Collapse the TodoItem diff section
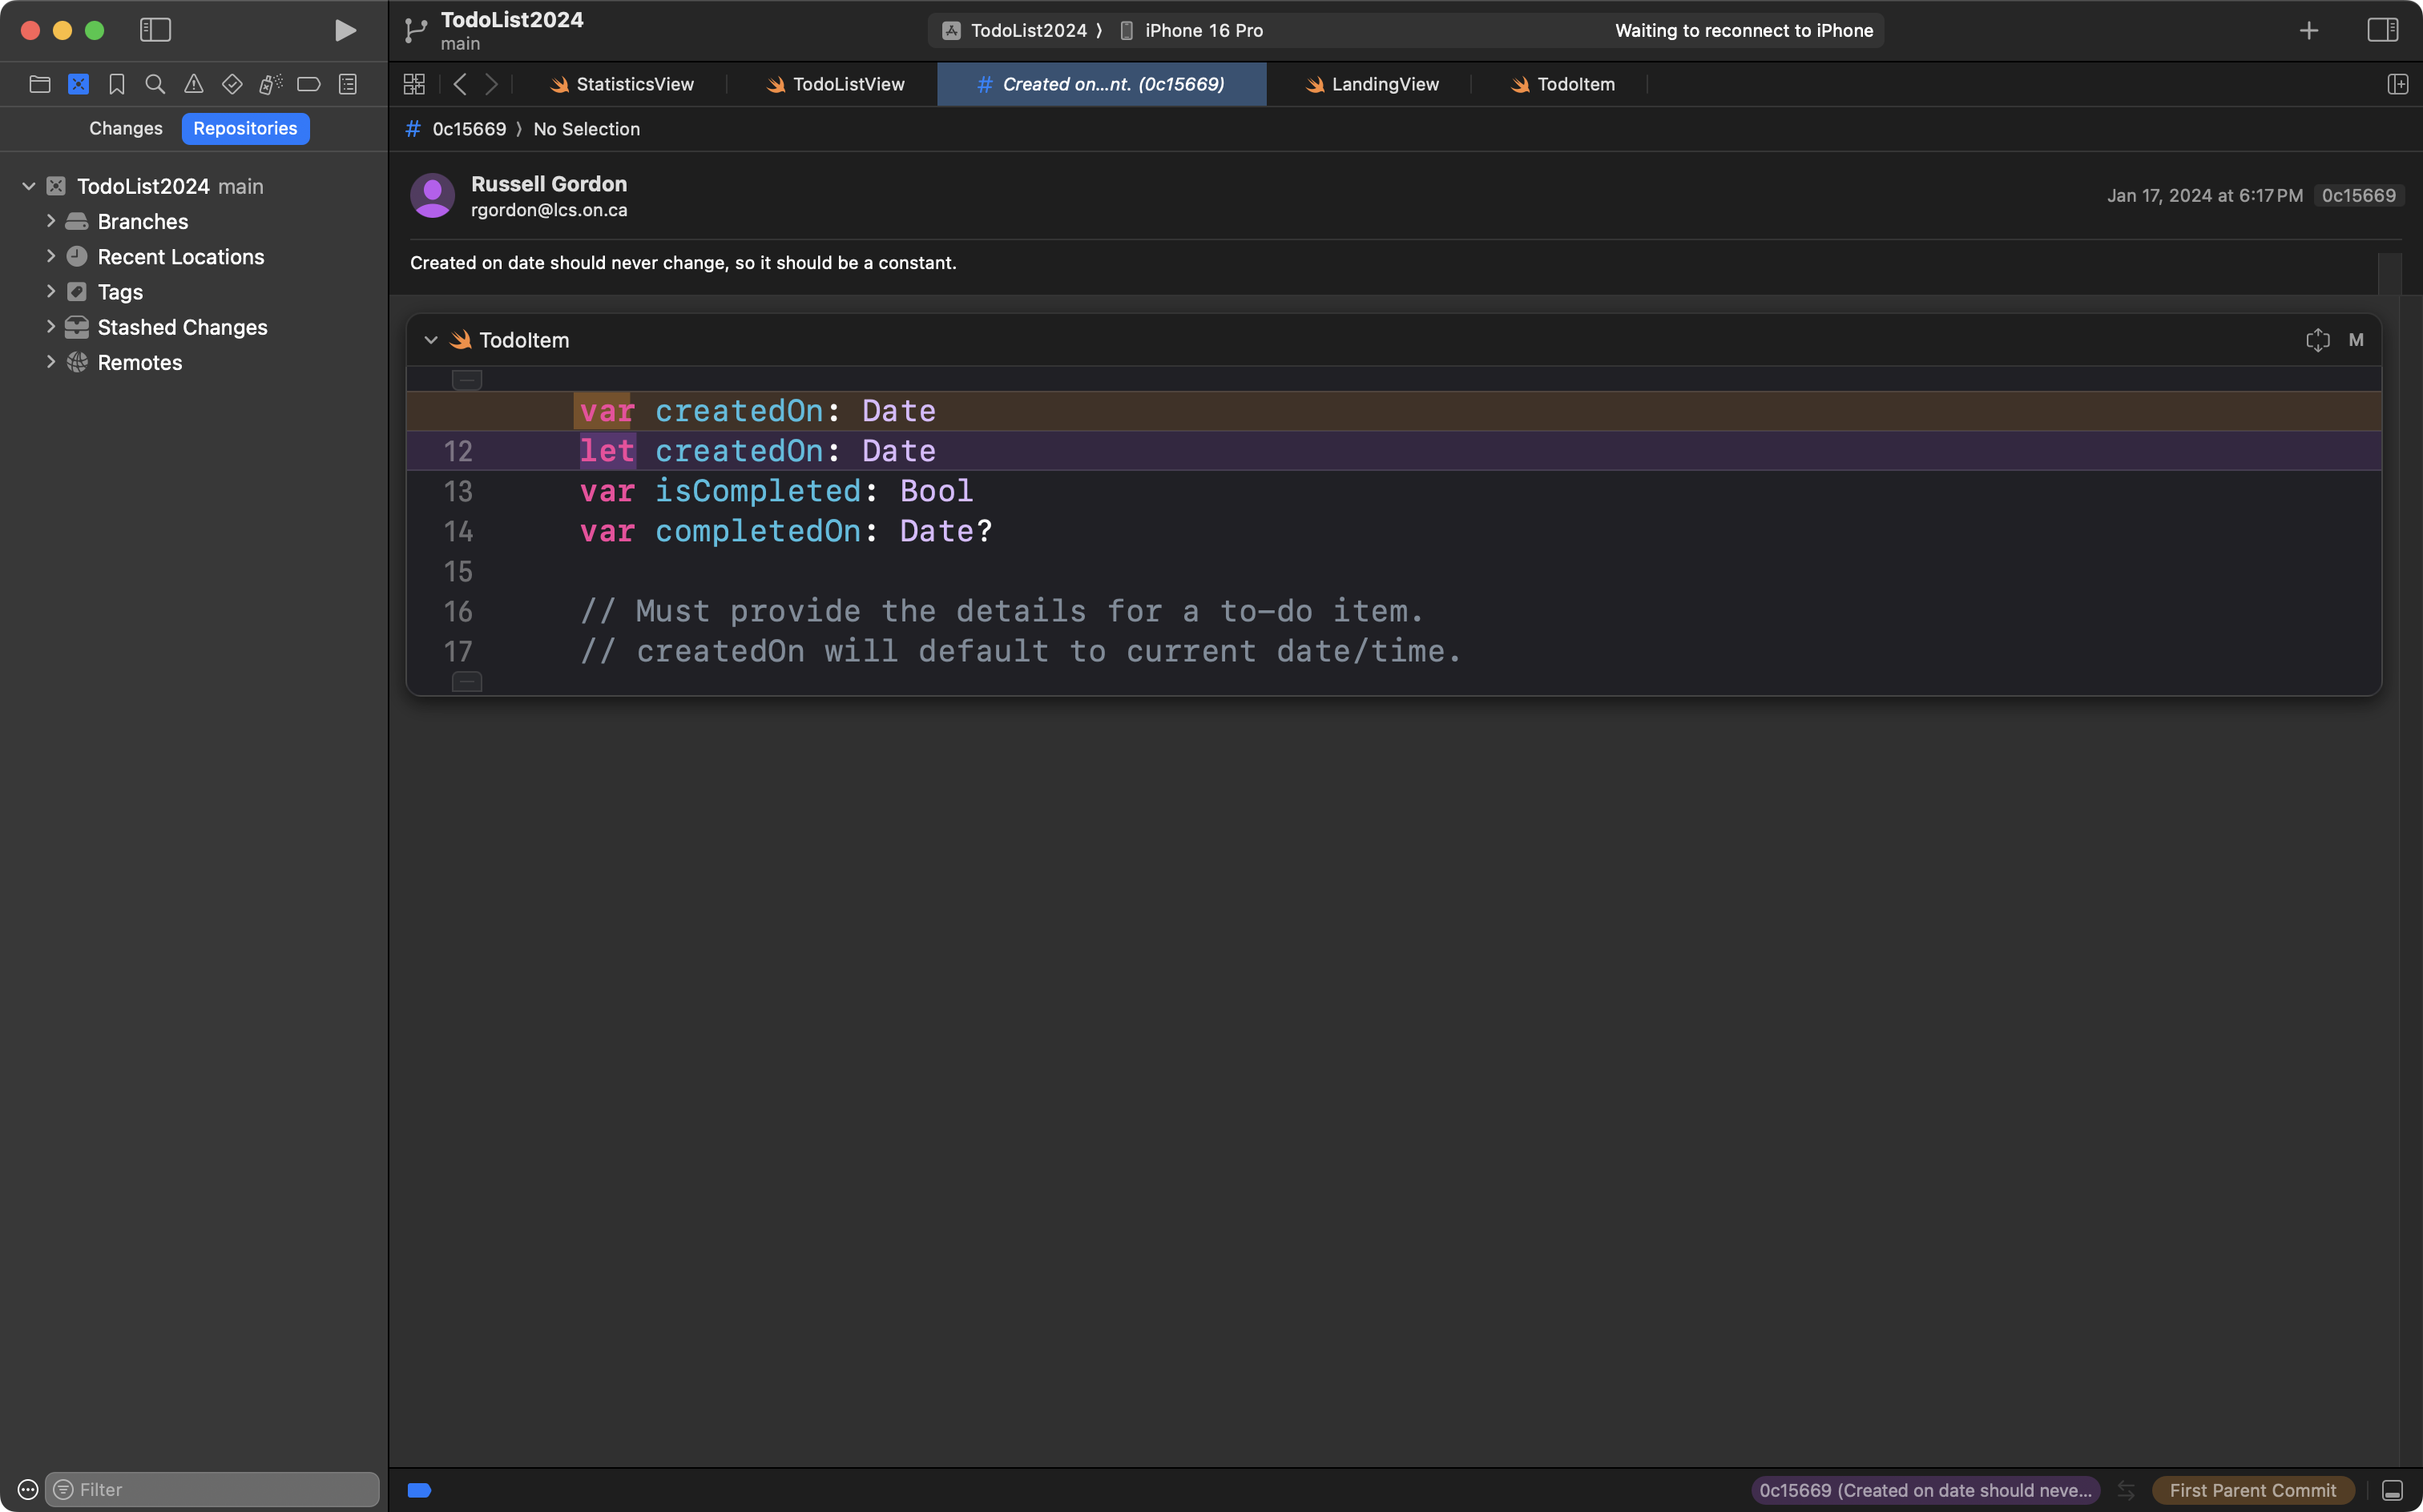Screen dimensions: 2423x1512 point(431,340)
